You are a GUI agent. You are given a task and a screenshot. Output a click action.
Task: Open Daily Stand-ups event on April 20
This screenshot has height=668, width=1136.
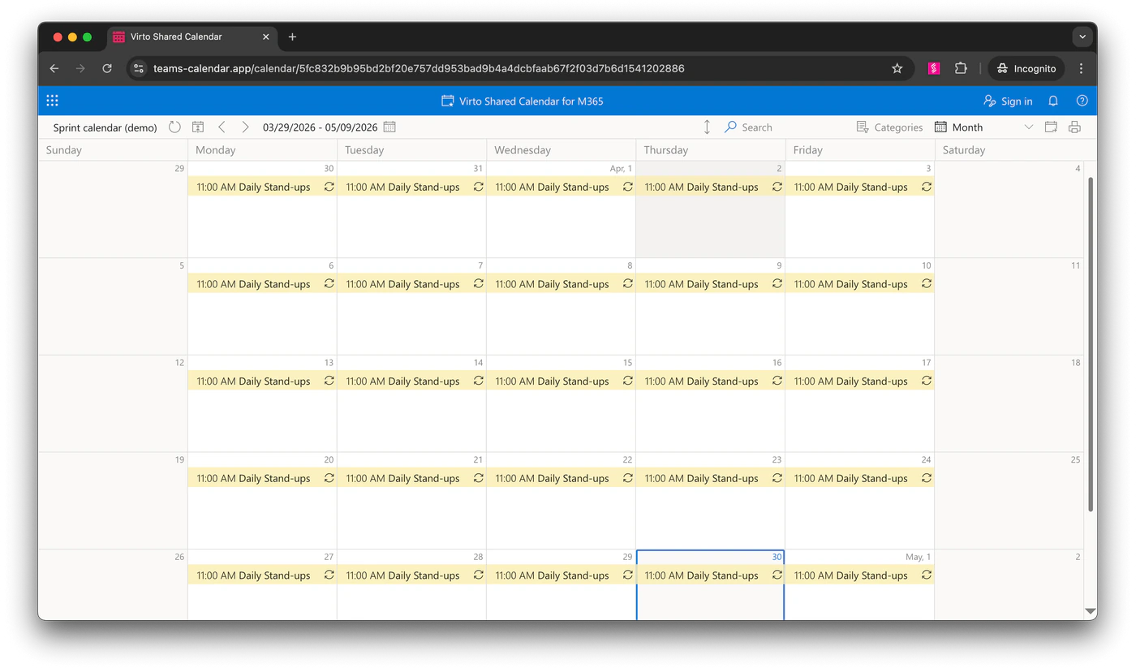coord(262,478)
